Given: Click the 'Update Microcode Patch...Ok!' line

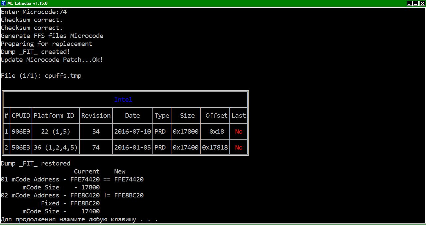Looking at the screenshot, I should click(x=52, y=60).
